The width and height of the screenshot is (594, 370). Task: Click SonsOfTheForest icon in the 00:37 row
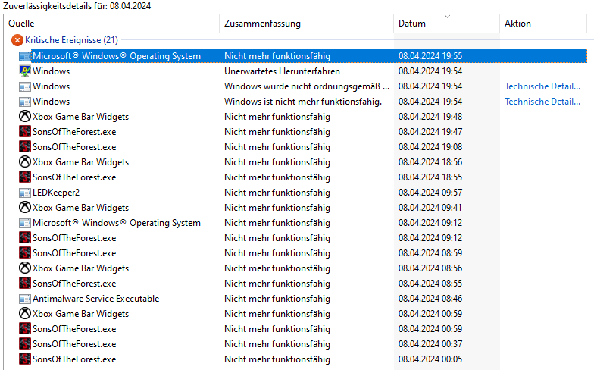pyautogui.click(x=25, y=344)
